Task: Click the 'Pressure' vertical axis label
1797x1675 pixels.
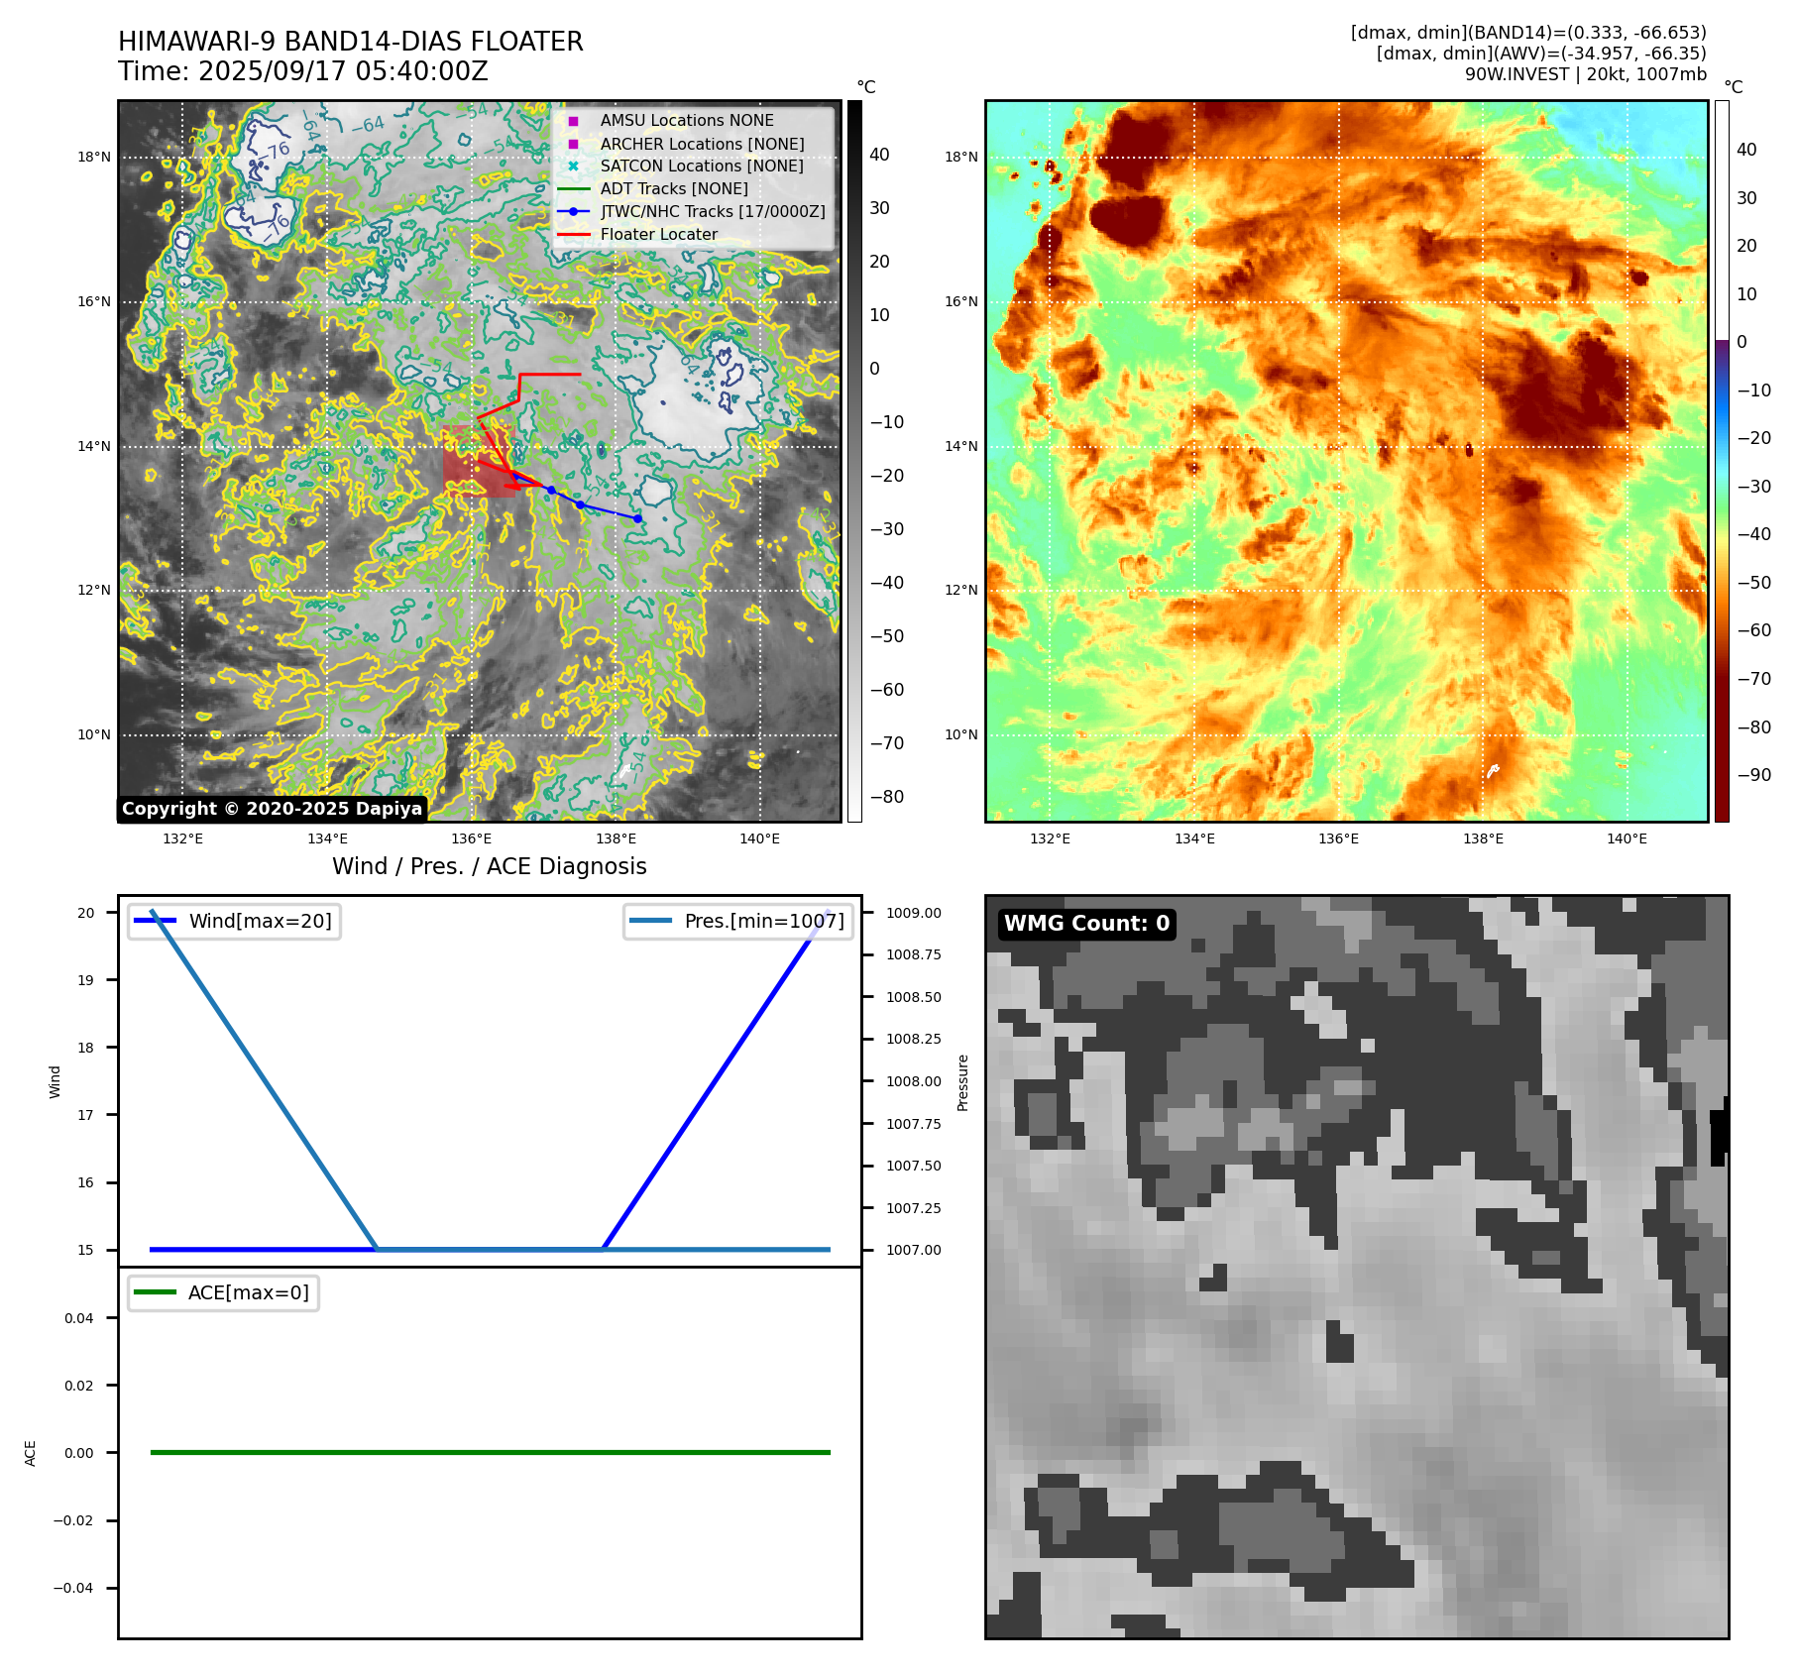Action: click(962, 1082)
